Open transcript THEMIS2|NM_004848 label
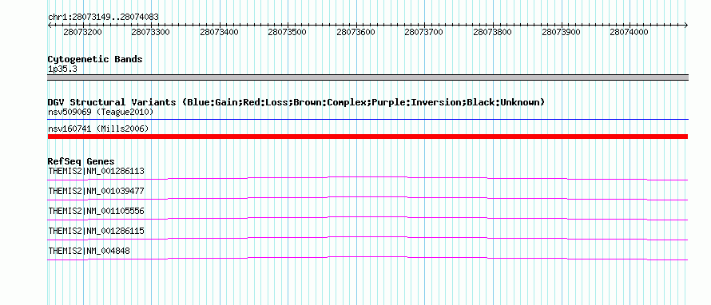Viewport: 711px width, 305px height. [89, 251]
